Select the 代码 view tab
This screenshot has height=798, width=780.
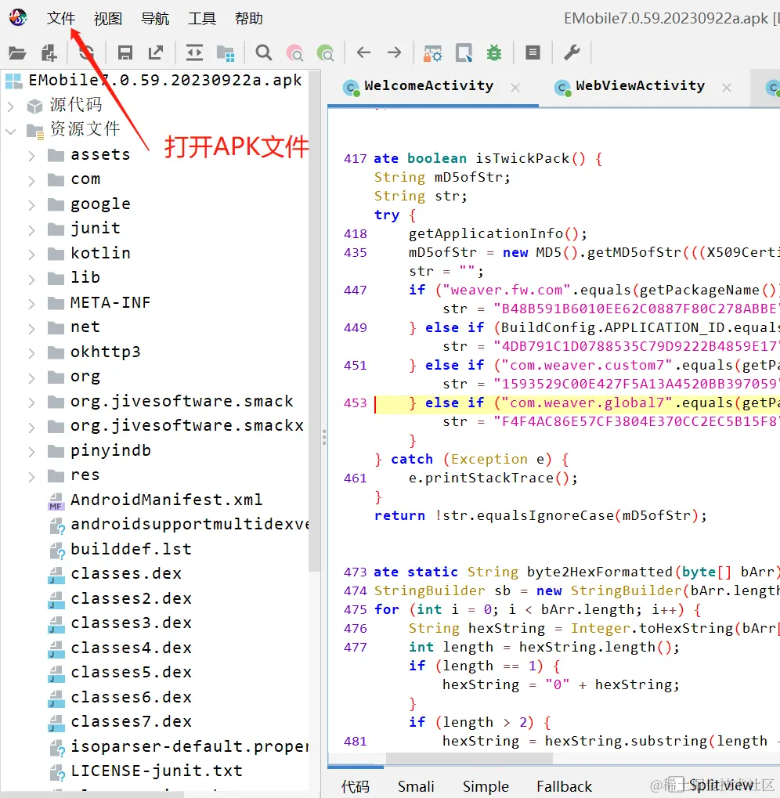coord(355,786)
